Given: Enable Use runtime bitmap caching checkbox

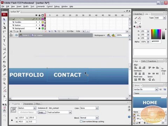Looking at the screenshot, I should tap(81, 121).
